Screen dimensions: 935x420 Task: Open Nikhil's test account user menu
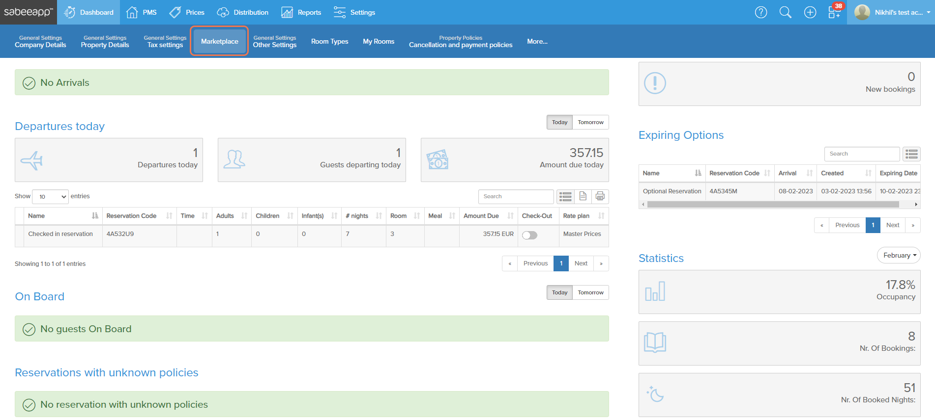892,12
